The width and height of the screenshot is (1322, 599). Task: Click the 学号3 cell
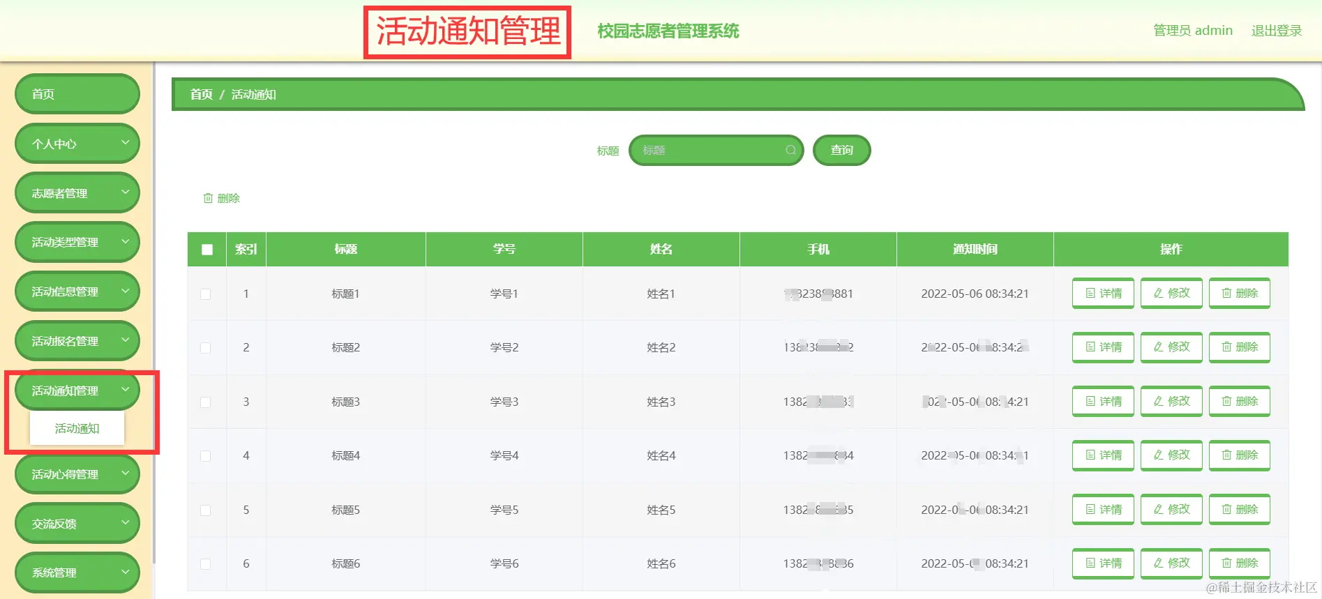point(504,402)
